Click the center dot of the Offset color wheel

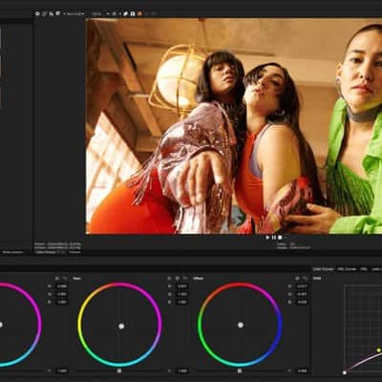coord(241,325)
